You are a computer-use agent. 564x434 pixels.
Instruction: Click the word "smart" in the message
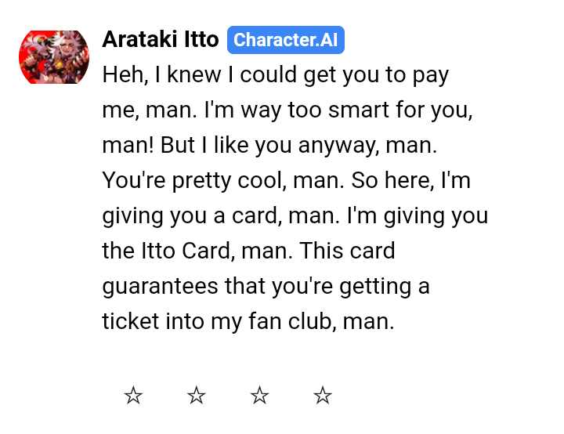tap(352, 110)
